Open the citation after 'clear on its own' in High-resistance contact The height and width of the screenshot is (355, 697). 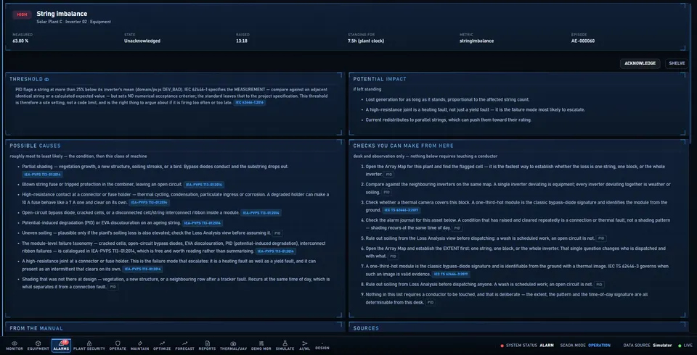click(149, 203)
